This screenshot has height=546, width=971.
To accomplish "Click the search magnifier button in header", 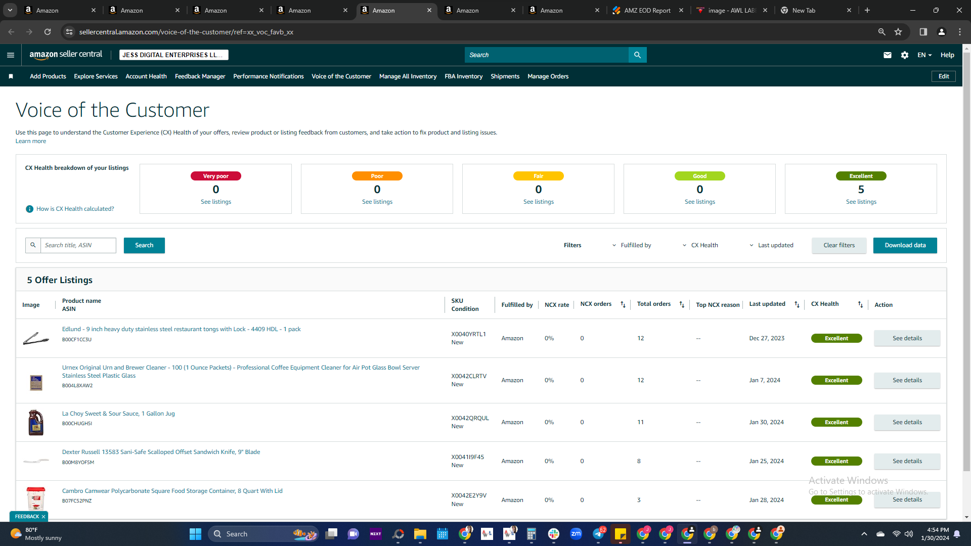I will (x=637, y=55).
